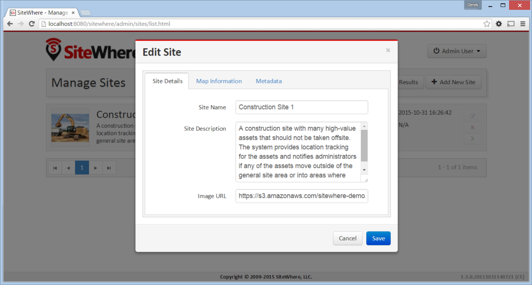The width and height of the screenshot is (532, 285).
Task: Switch to the Site Details tab
Action: (x=167, y=81)
